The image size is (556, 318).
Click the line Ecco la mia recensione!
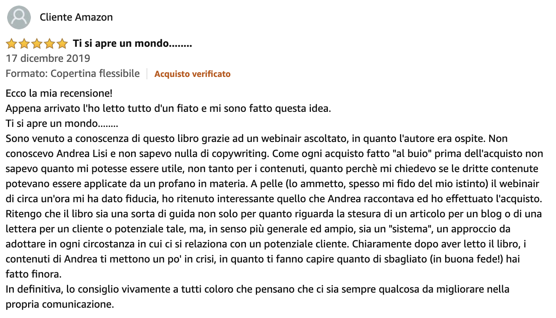[59, 94]
